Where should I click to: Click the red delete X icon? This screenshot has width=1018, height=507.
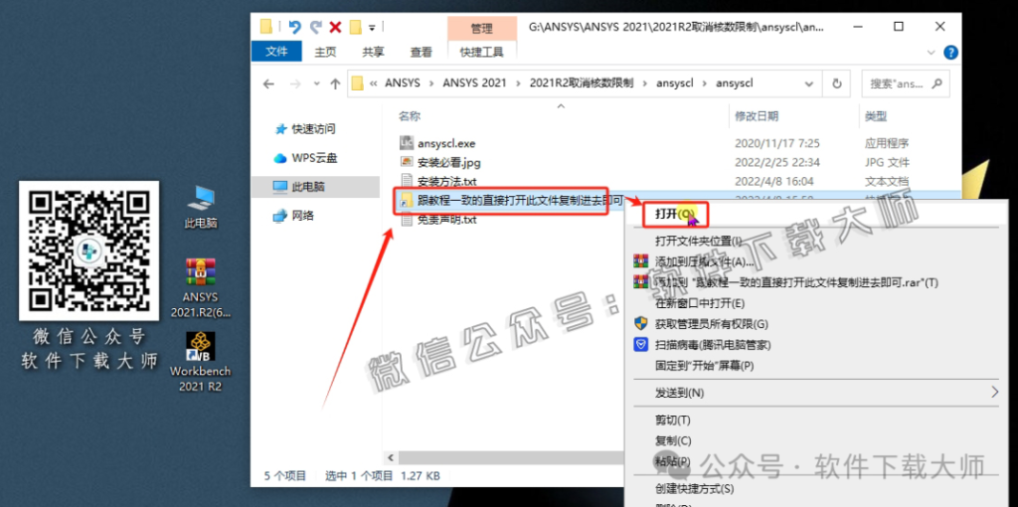335,27
